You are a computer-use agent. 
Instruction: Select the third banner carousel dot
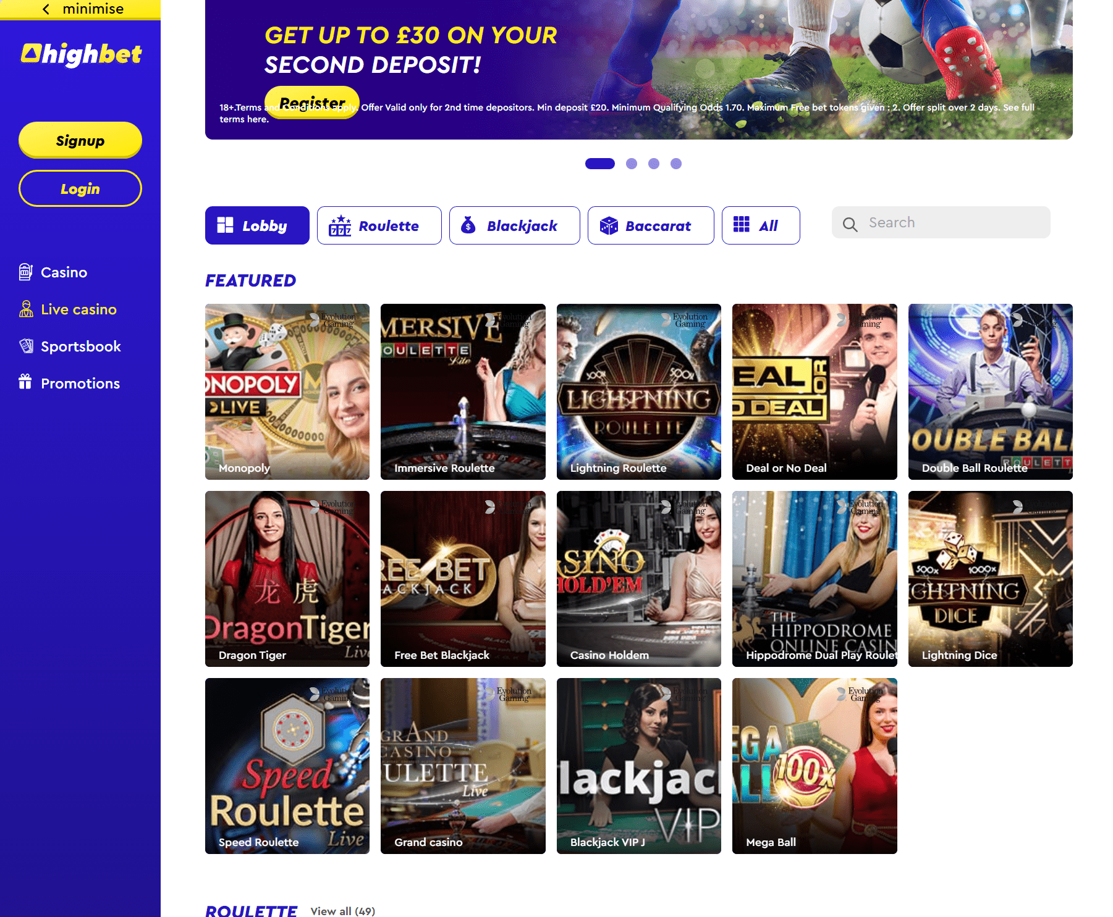click(x=653, y=164)
